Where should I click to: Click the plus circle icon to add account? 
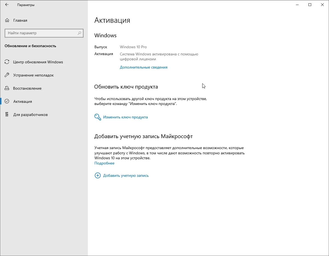pyautogui.click(x=97, y=175)
